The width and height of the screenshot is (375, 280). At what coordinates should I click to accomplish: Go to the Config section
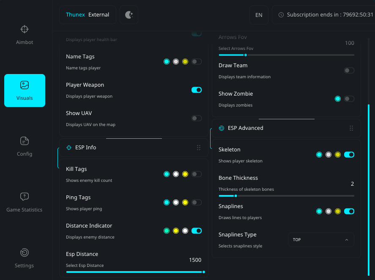click(25, 146)
